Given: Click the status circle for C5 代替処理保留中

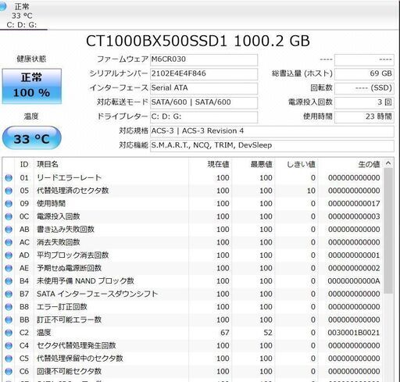Looking at the screenshot, I should tap(9, 359).
